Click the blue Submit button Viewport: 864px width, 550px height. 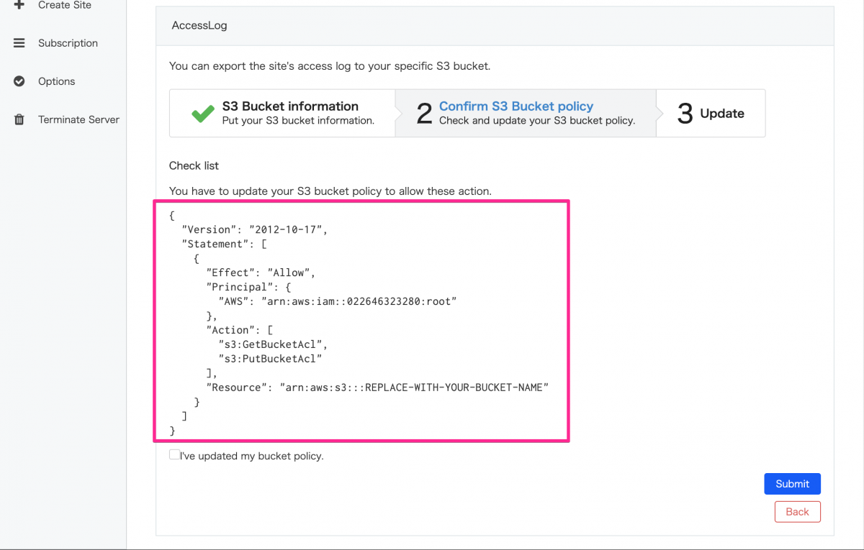tap(792, 484)
